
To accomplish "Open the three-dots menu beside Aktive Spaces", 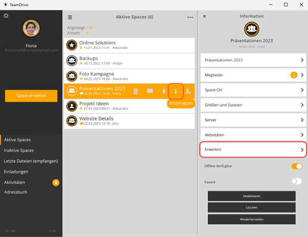I will point(190,17).
